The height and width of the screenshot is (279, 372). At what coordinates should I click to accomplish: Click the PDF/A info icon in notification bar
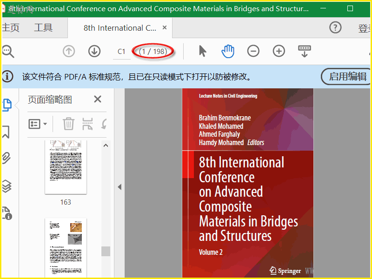point(7,77)
